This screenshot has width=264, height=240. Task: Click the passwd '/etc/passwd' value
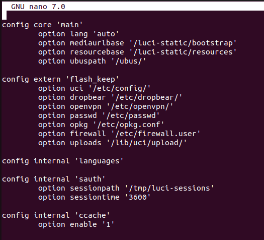[x=131, y=116]
